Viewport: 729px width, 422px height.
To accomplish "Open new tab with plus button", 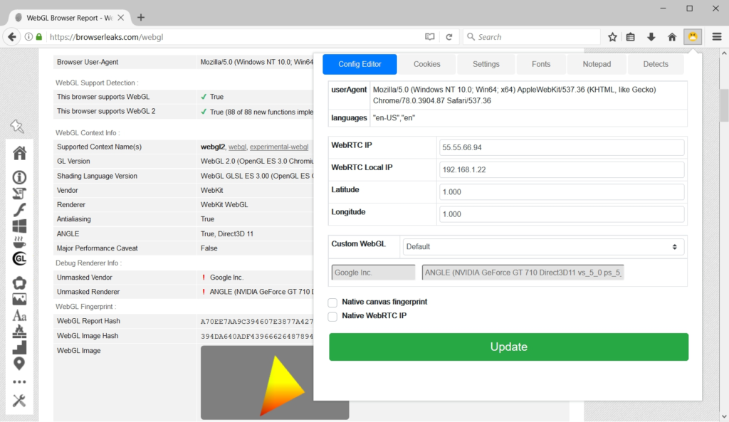I will (x=141, y=18).
